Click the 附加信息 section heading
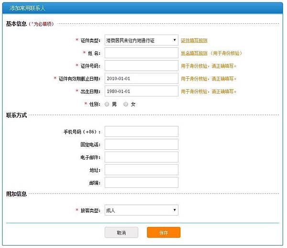Screen dimensions: 287x248 16,194
